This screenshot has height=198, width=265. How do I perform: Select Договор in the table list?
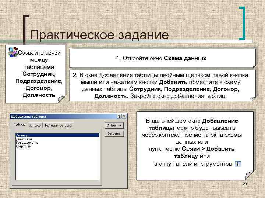click(57, 135)
